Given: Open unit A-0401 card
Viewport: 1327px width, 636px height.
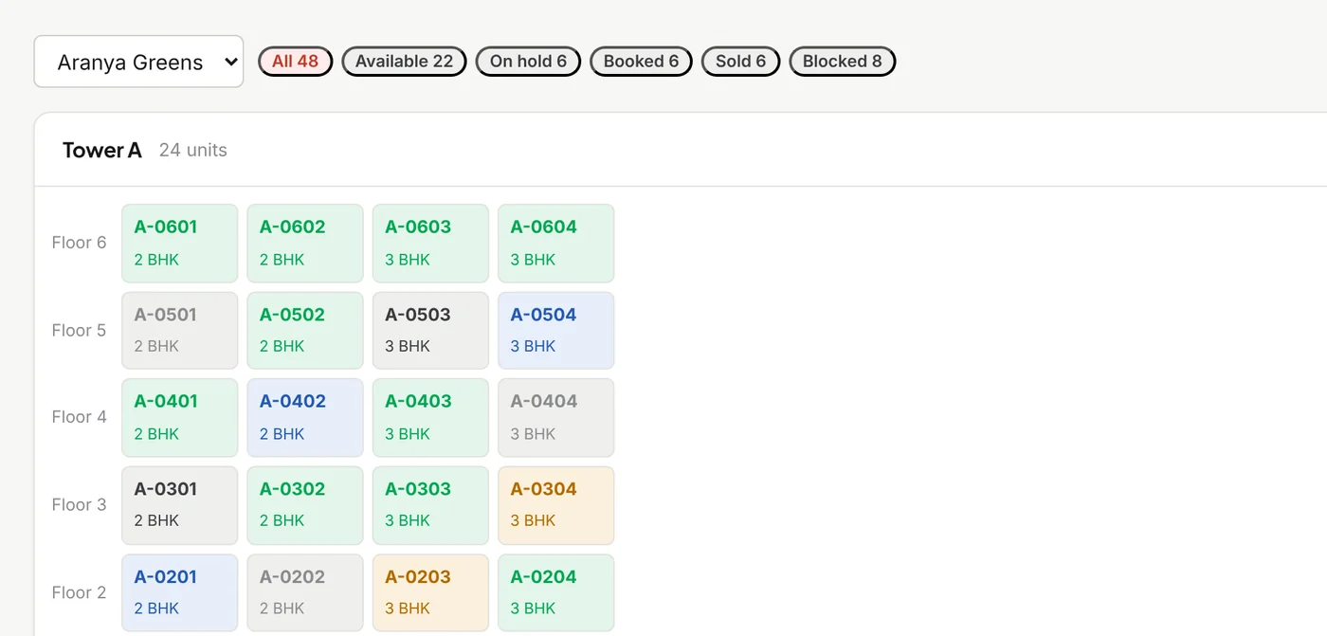Looking at the screenshot, I should tap(180, 418).
